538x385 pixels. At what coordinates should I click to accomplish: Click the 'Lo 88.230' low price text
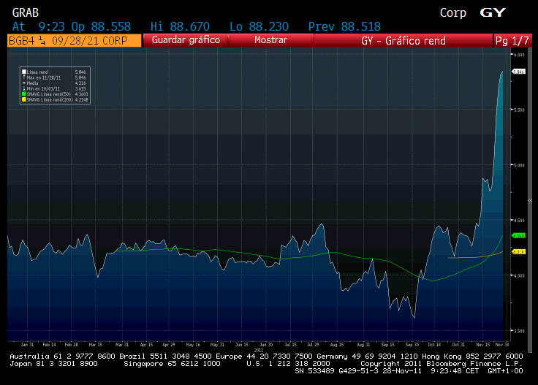[259, 26]
